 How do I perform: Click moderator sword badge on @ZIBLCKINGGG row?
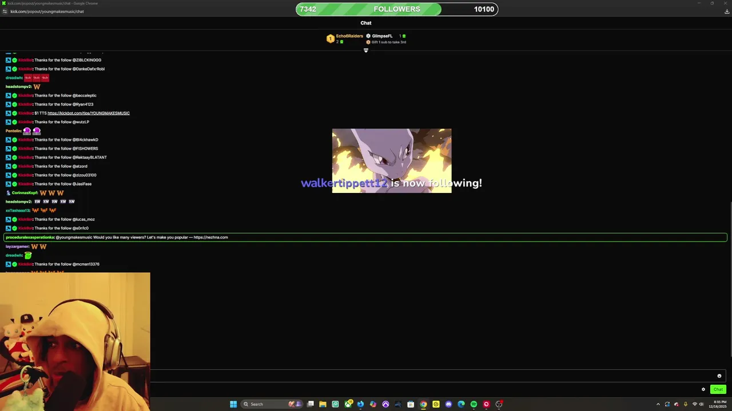point(8,60)
